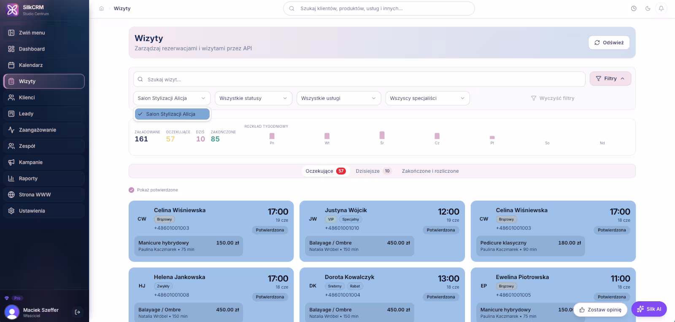Expand the Wszystkie usługi dropdown
Viewport: 675px width, 322px height.
(338, 98)
